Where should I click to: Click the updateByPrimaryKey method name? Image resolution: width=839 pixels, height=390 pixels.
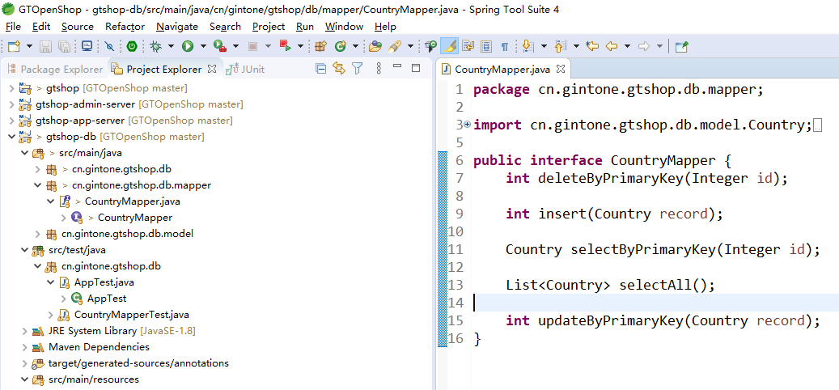point(611,320)
